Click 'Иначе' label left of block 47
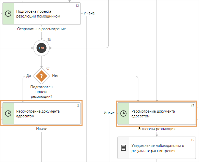This screenshot has width=199, height=162. pyautogui.click(x=109, y=113)
